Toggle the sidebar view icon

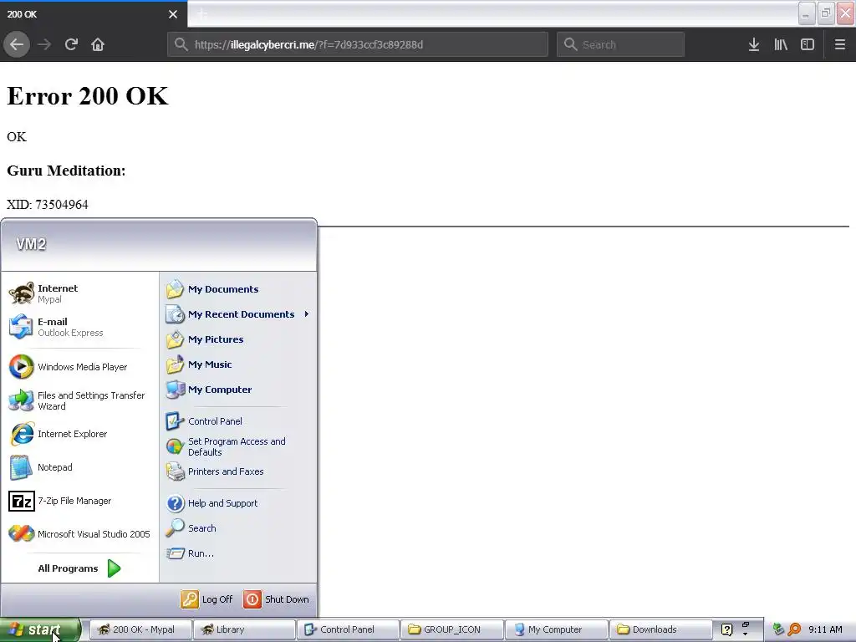808,44
